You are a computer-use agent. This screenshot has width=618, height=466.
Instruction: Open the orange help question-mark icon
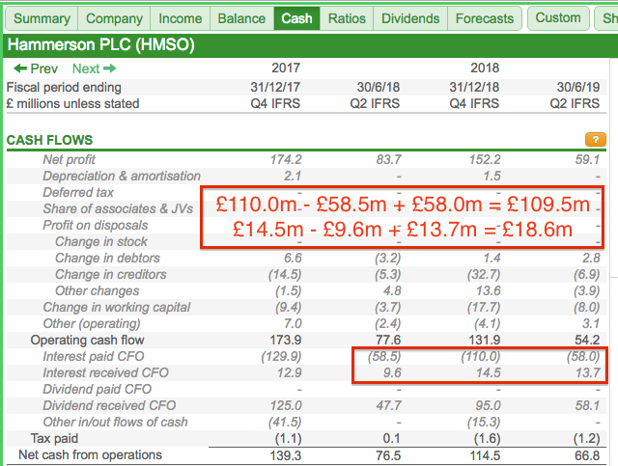596,140
